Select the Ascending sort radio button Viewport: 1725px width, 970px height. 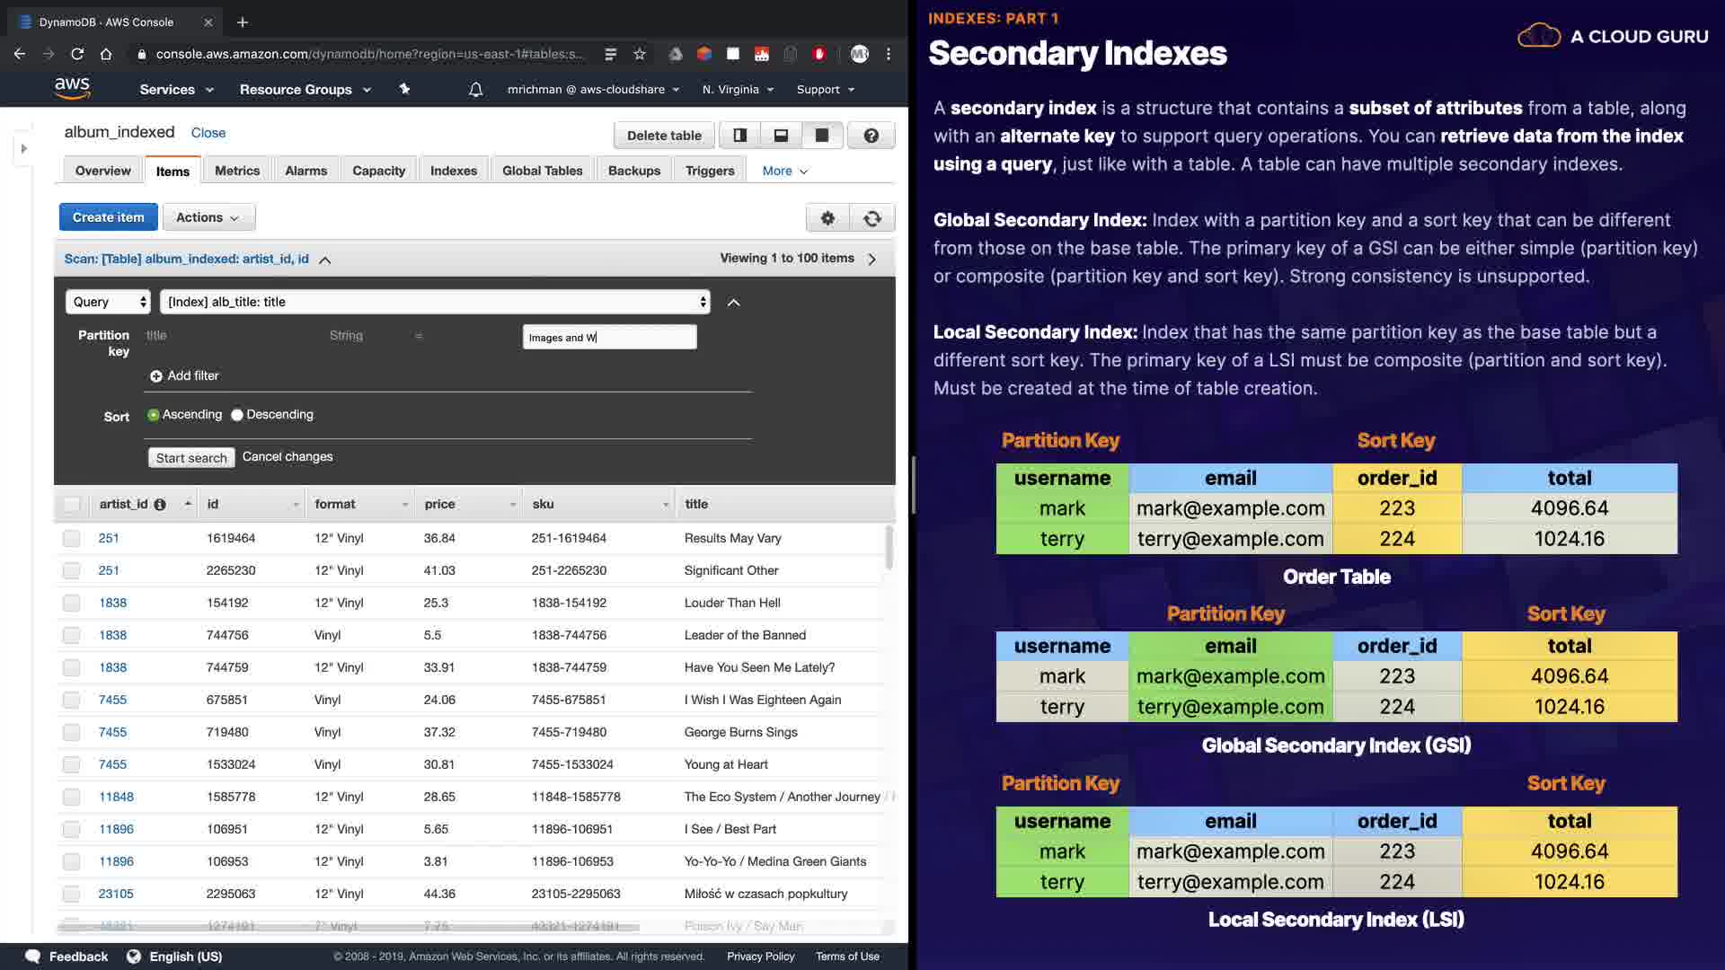(154, 415)
